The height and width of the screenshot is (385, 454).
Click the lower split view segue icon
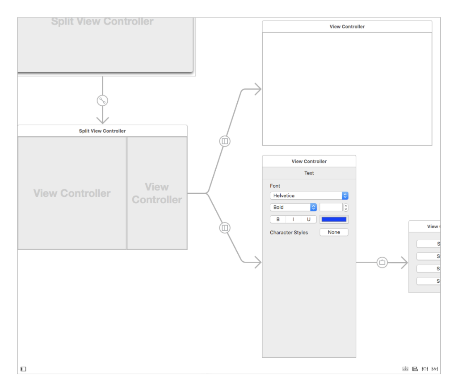[x=225, y=228]
